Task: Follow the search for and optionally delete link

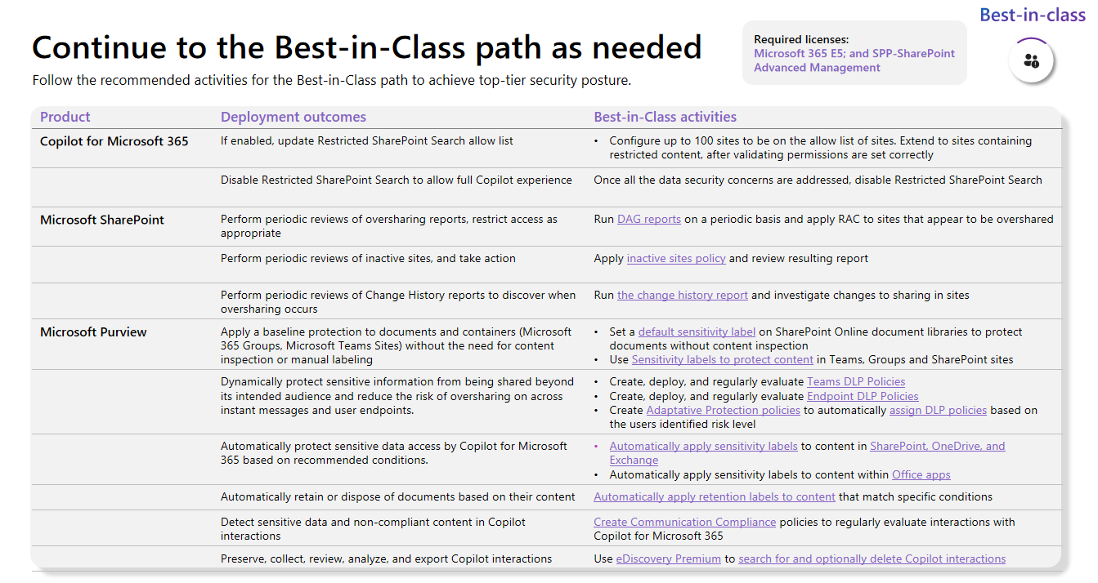Action: pyautogui.click(x=872, y=559)
